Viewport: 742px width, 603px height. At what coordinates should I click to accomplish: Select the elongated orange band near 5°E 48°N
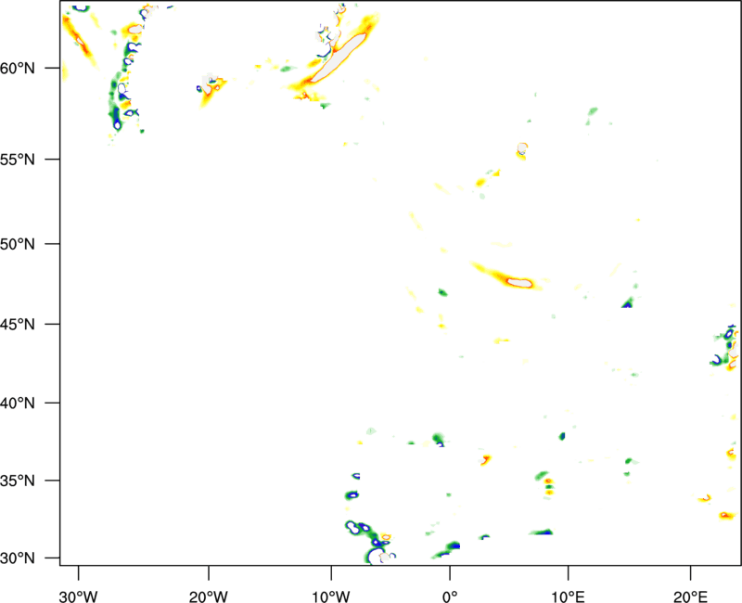506,276
